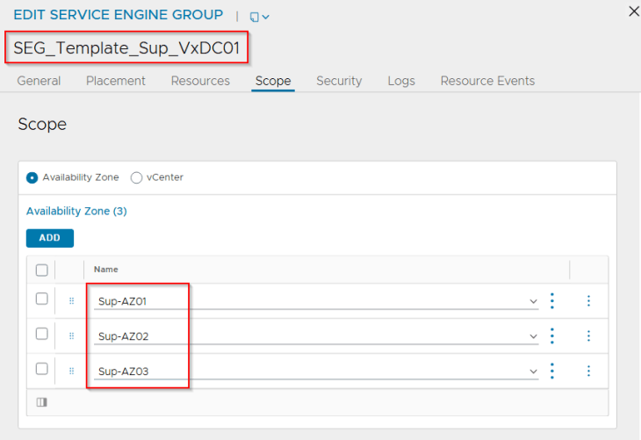Open far-right actions menu for Sup-AZ01 row
The image size is (641, 440).
pos(588,301)
